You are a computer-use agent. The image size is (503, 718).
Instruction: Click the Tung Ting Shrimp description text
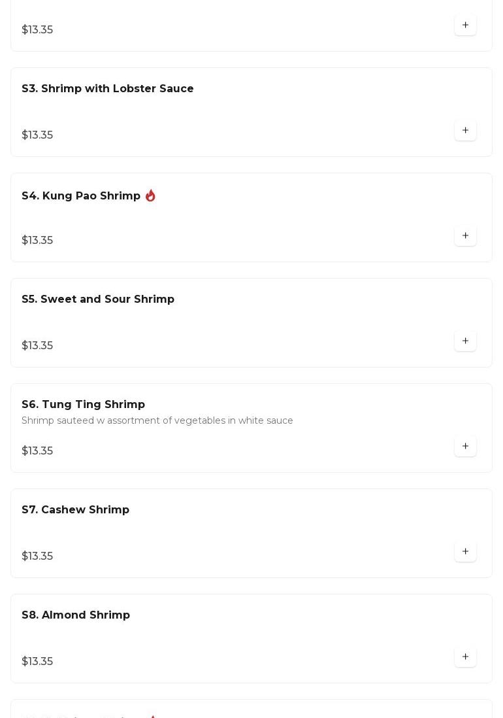tap(157, 420)
